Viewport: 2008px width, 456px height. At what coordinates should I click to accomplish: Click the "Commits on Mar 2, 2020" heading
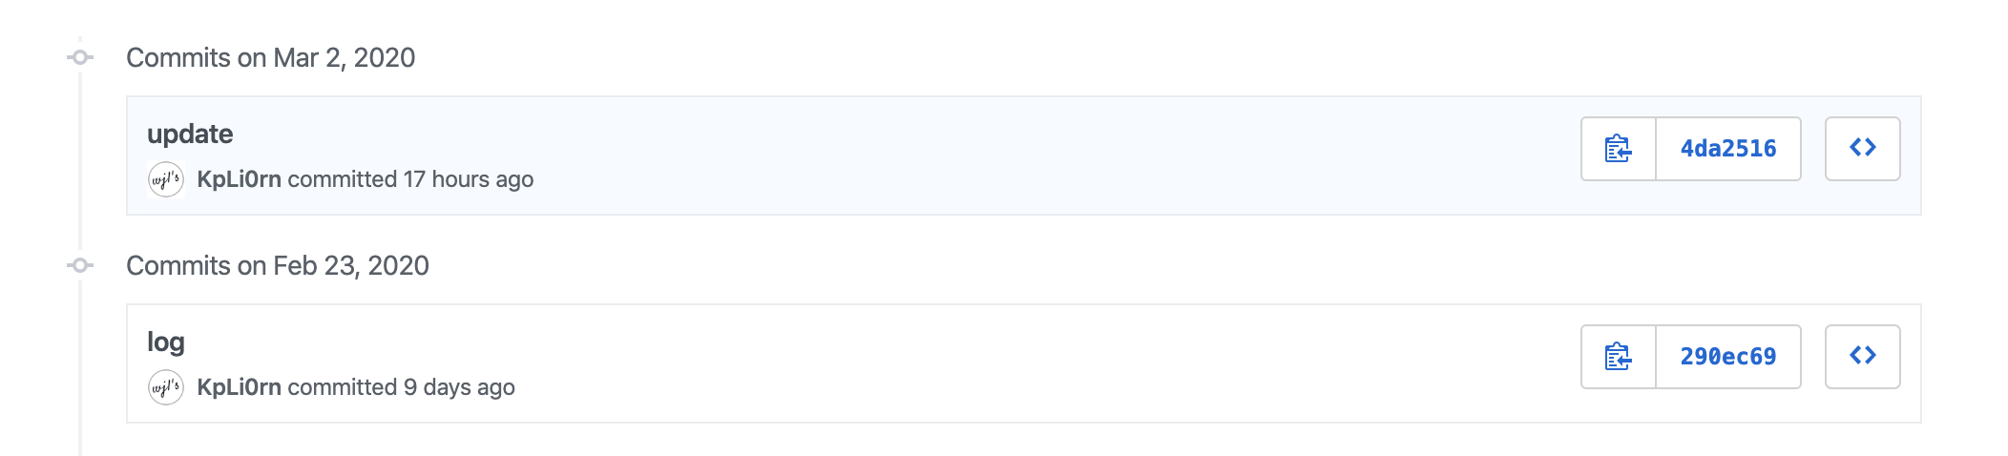[x=270, y=57]
